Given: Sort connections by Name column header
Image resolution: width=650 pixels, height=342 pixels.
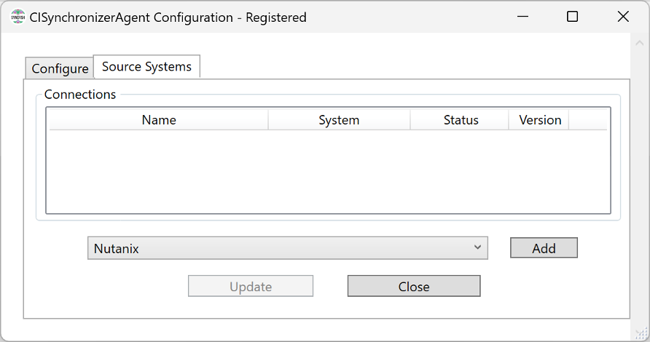Looking at the screenshot, I should [x=159, y=119].
